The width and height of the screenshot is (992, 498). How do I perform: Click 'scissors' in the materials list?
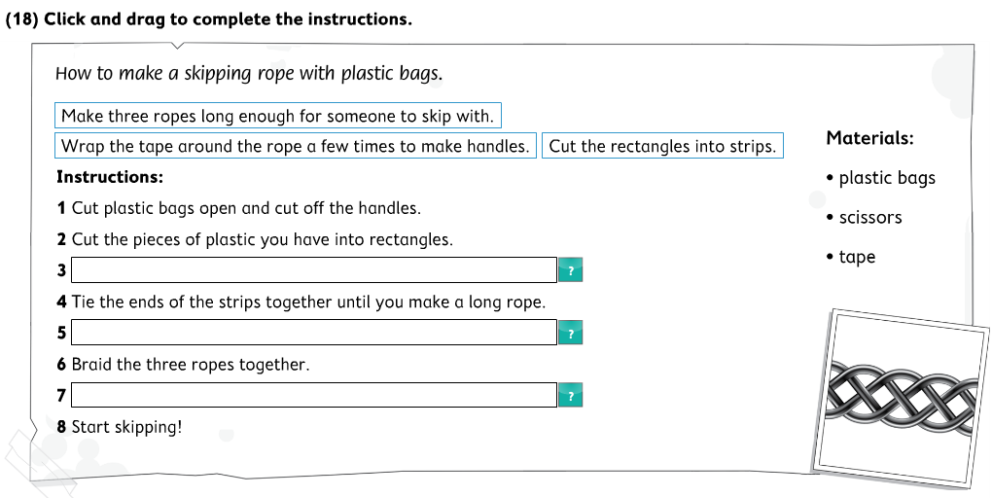coord(869,218)
